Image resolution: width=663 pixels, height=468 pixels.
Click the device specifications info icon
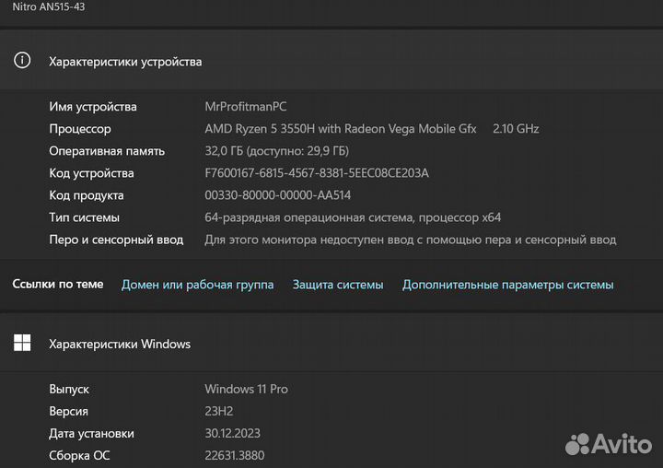22,61
